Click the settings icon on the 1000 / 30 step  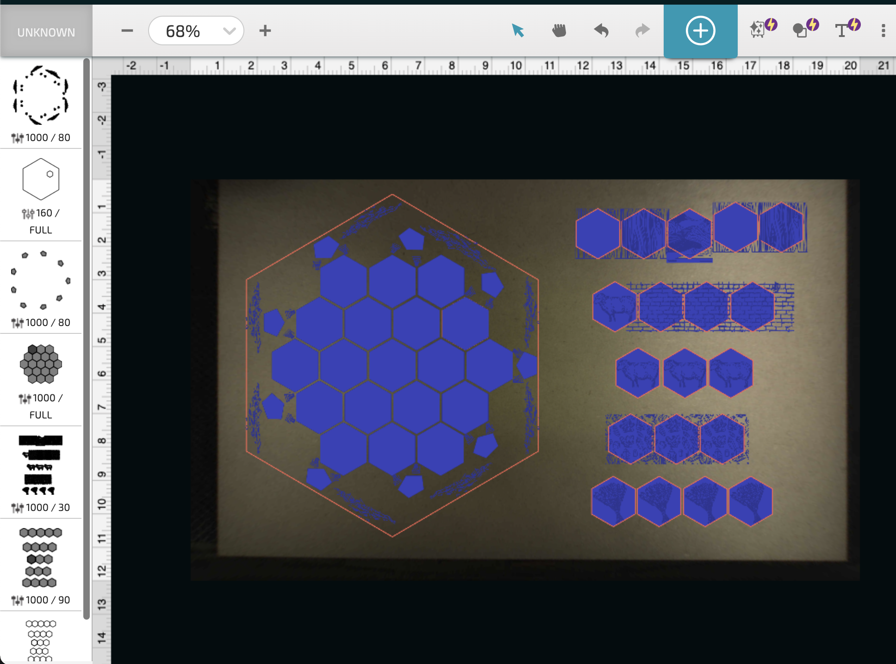18,507
